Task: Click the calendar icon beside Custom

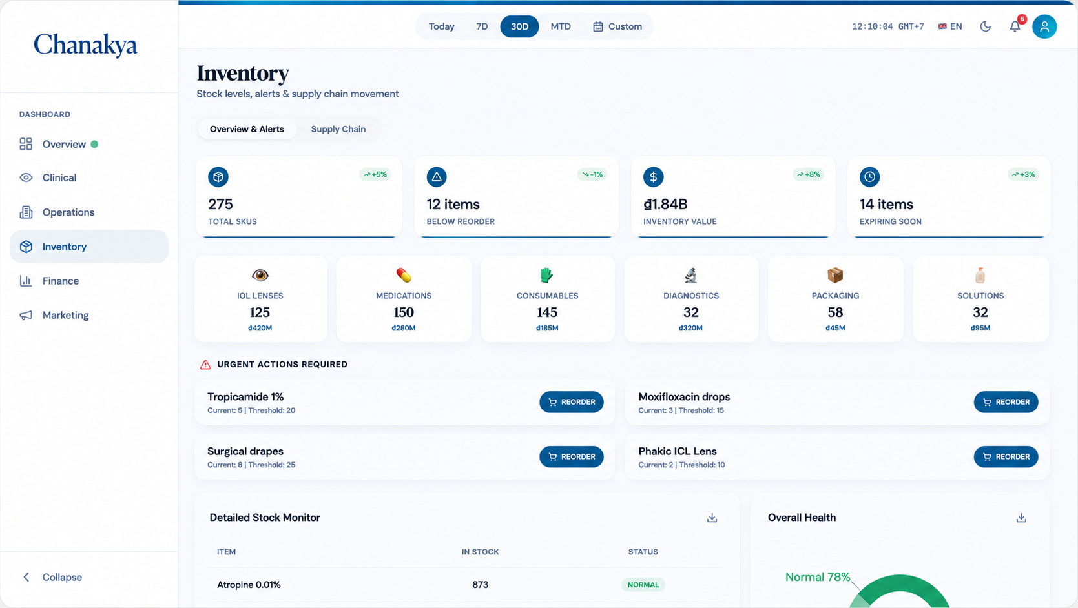Action: (x=598, y=26)
